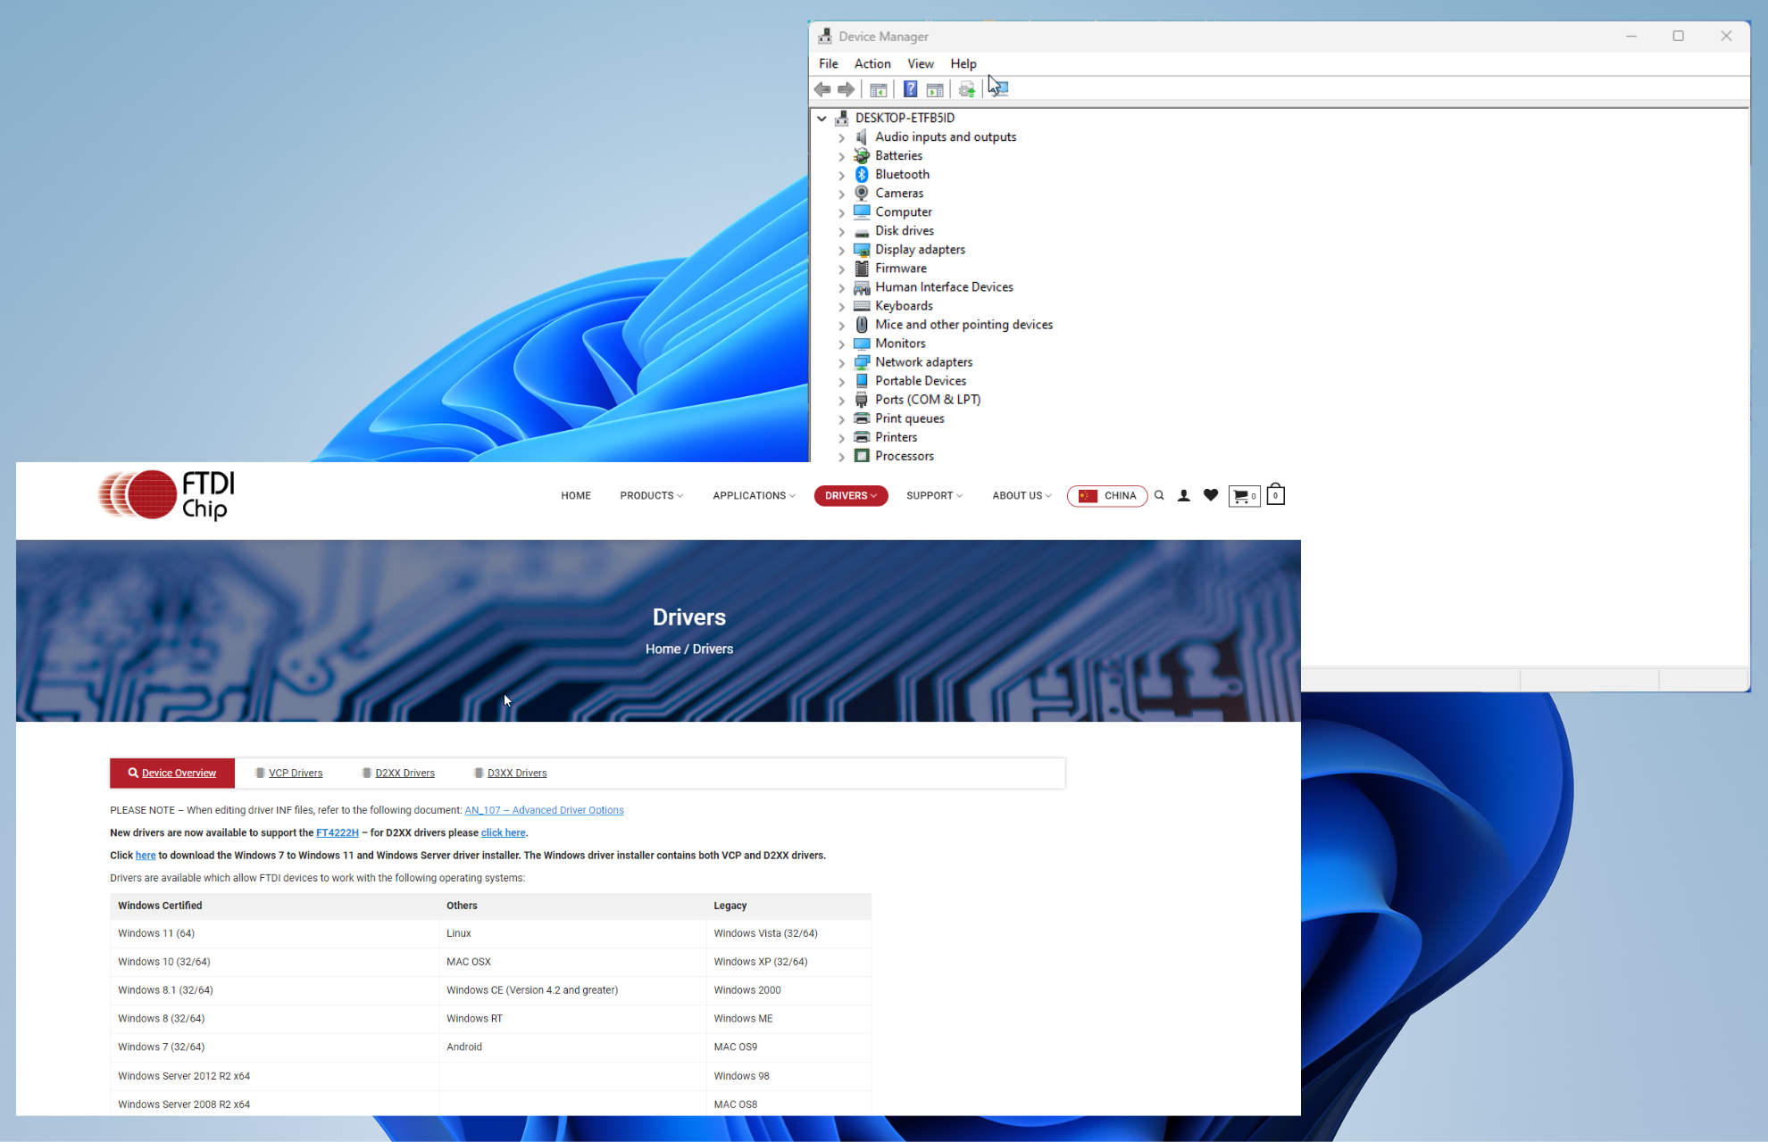This screenshot has height=1142, width=1768.
Task: Open the AN_107 Advanced Driver Options link
Action: [544, 810]
